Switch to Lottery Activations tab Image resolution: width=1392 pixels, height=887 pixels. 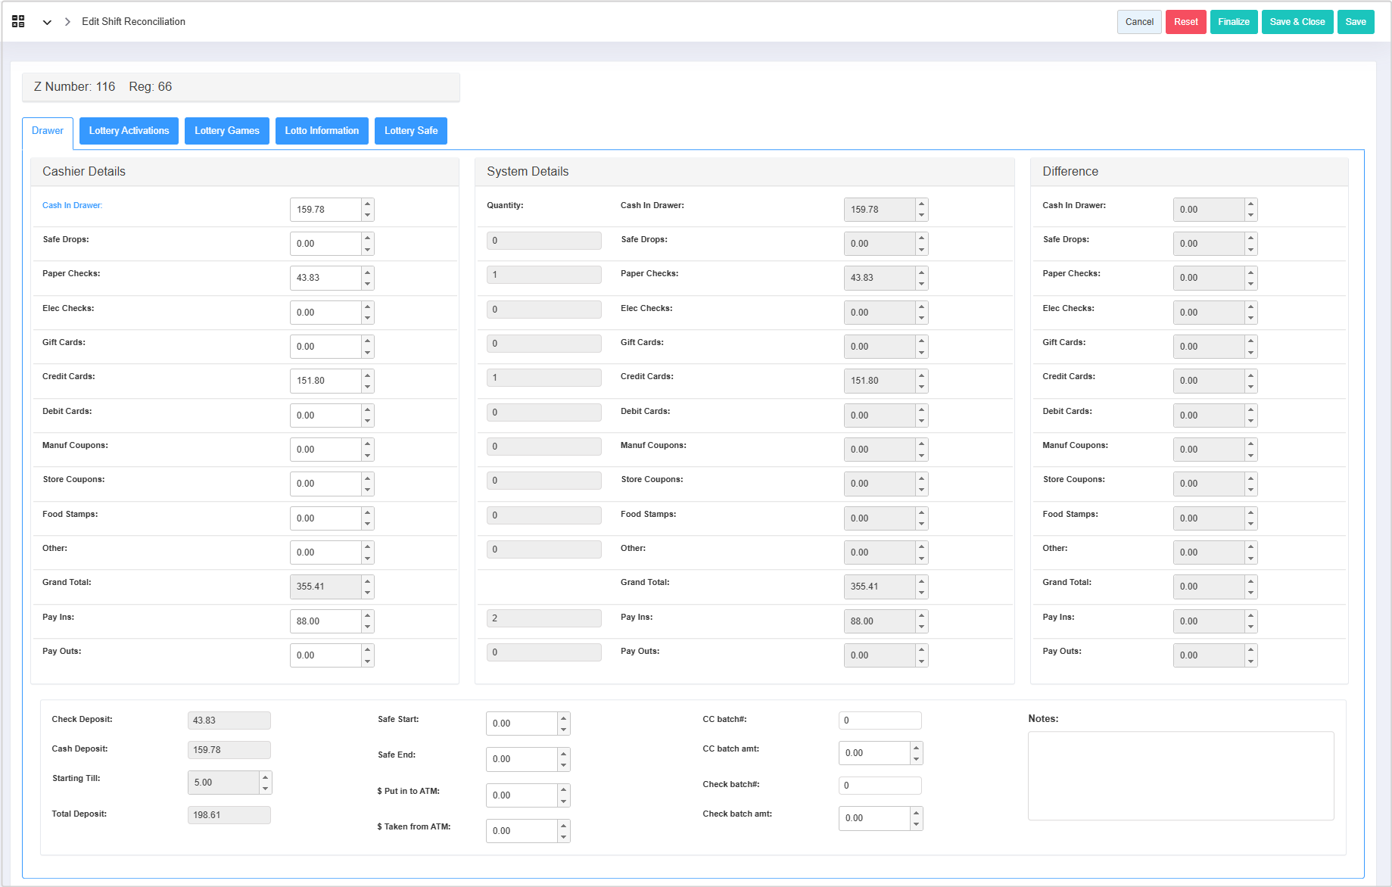tap(129, 131)
